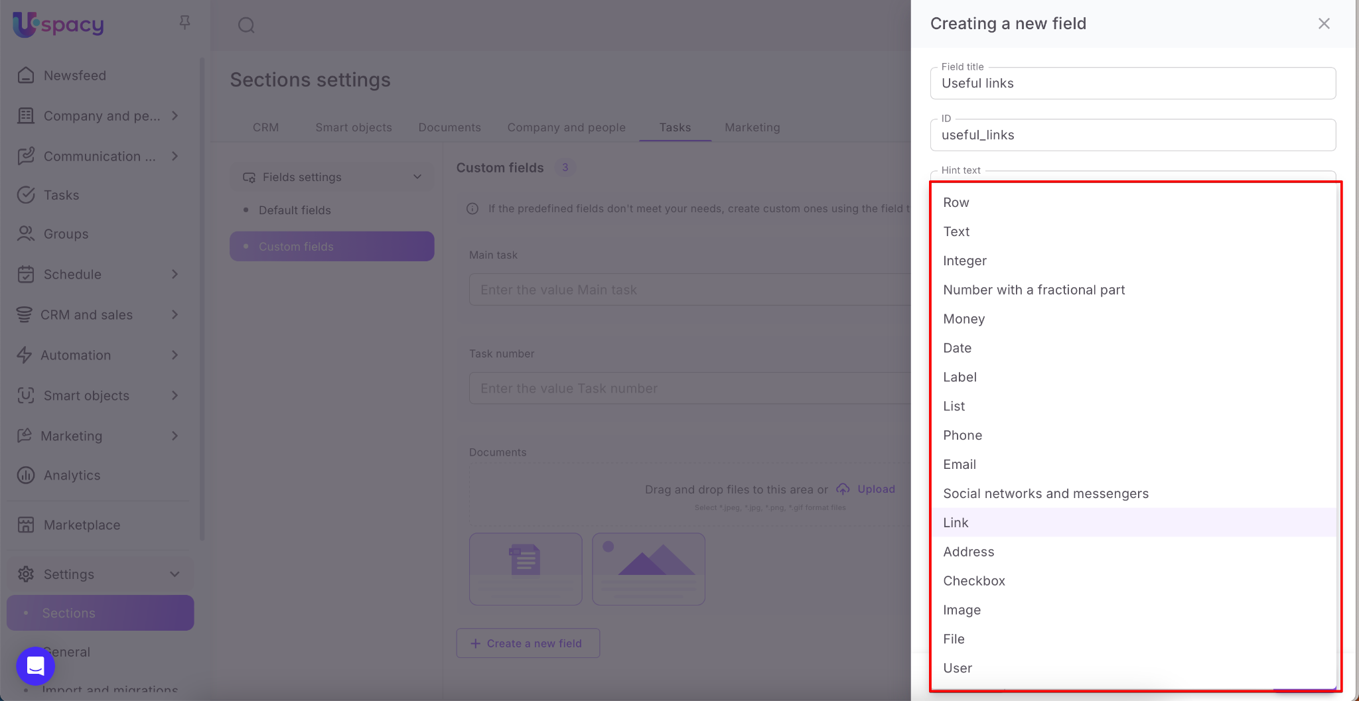Choose Checkbox from the field type list

973,581
